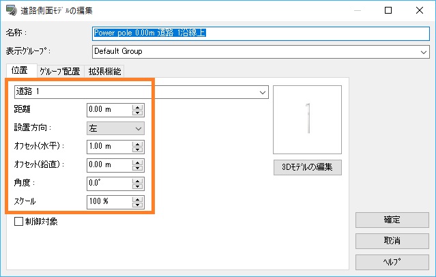Image resolution: width=436 pixels, height=277 pixels.
Task: Decrease オフセット(水平) with down arrow
Action: (x=137, y=150)
